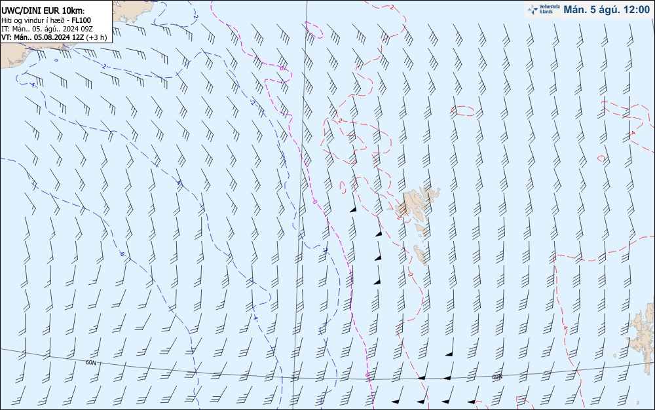Click the 'Mán. 5 ágú. 12:00' timestamp
This screenshot has height=410, width=655.
pos(607,10)
